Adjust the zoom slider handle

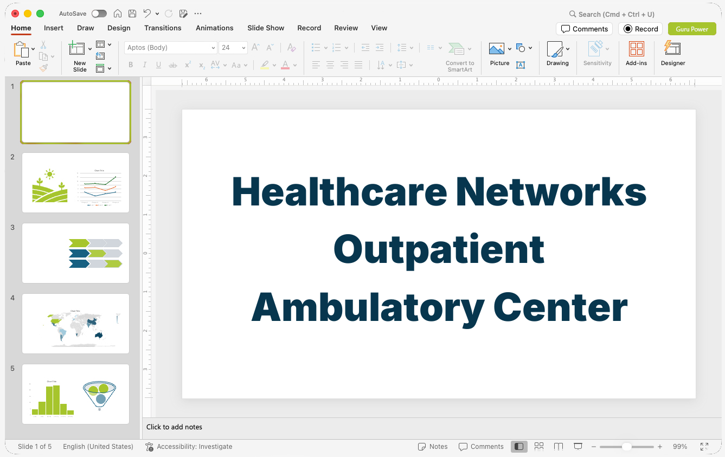click(x=627, y=447)
